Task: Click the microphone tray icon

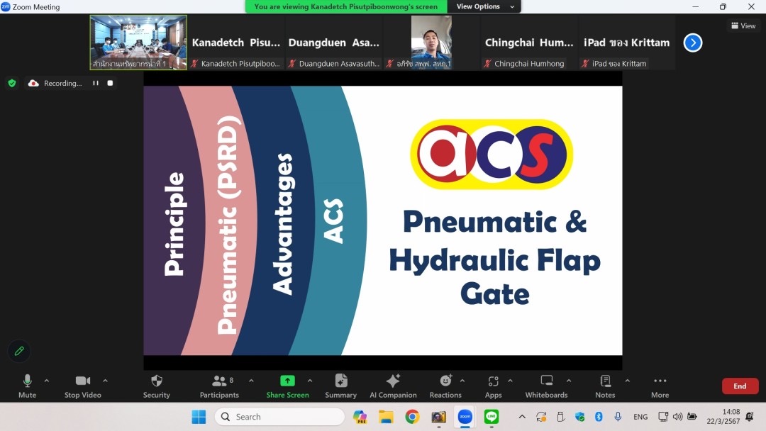Action: click(618, 417)
